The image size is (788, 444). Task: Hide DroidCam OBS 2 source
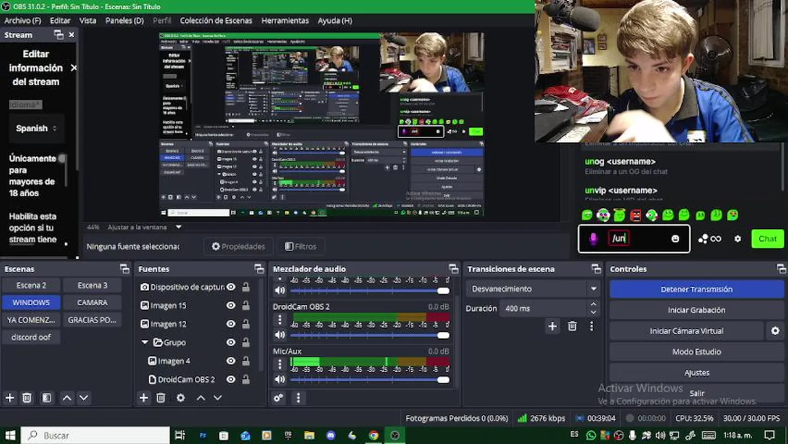[231, 380]
